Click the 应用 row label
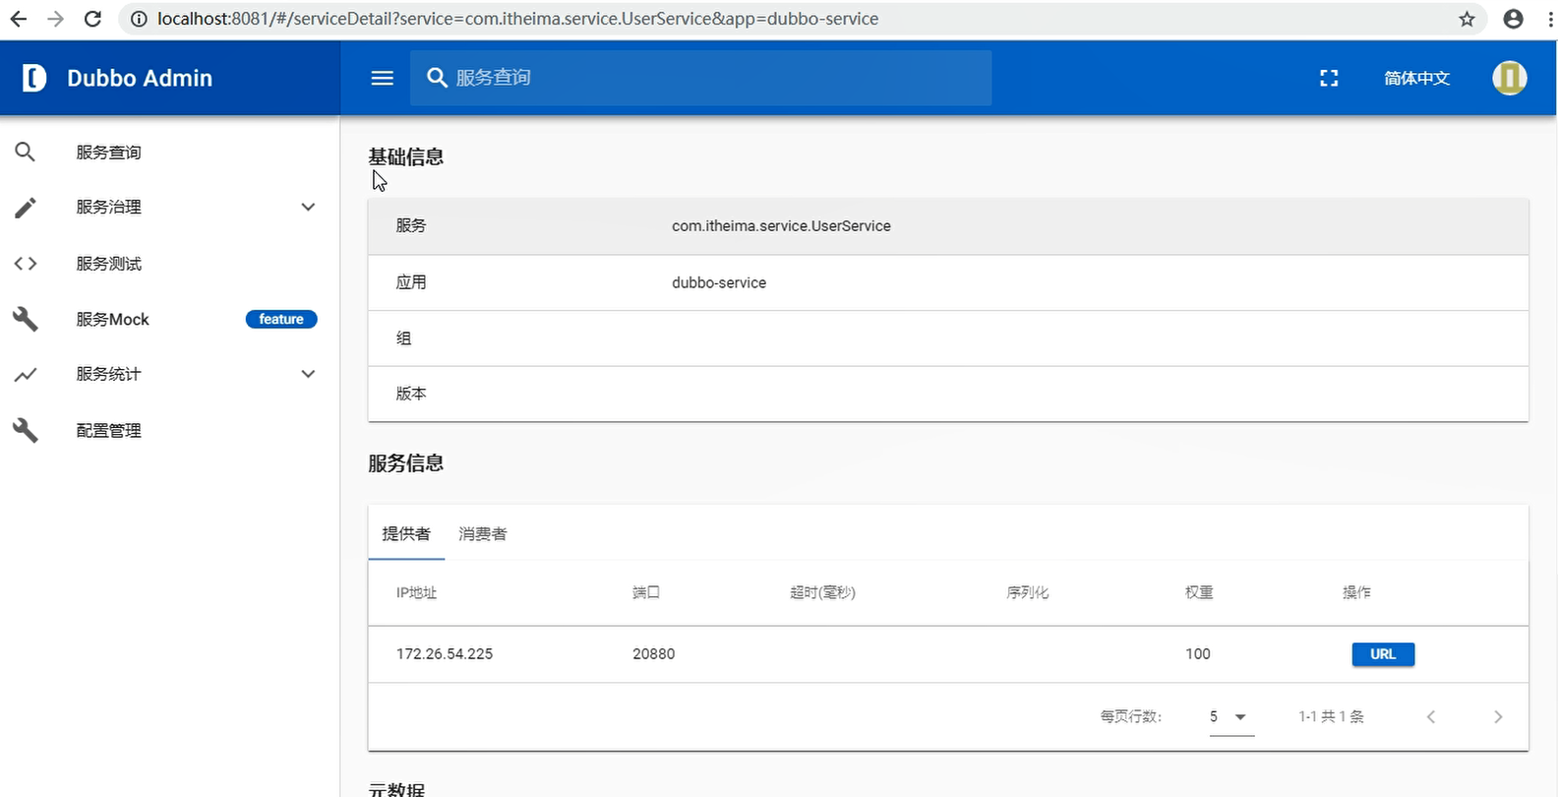The height and width of the screenshot is (797, 1558). coord(411,282)
